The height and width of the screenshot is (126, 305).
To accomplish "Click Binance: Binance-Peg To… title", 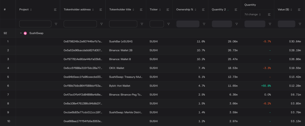I will [x=126, y=95].
